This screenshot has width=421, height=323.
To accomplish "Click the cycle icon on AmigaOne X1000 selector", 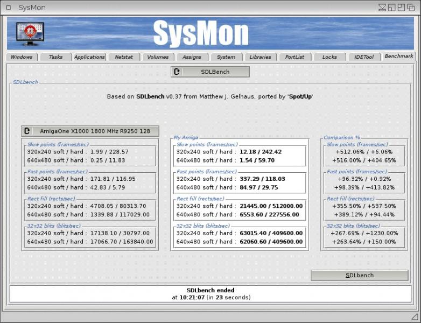I will point(27,131).
